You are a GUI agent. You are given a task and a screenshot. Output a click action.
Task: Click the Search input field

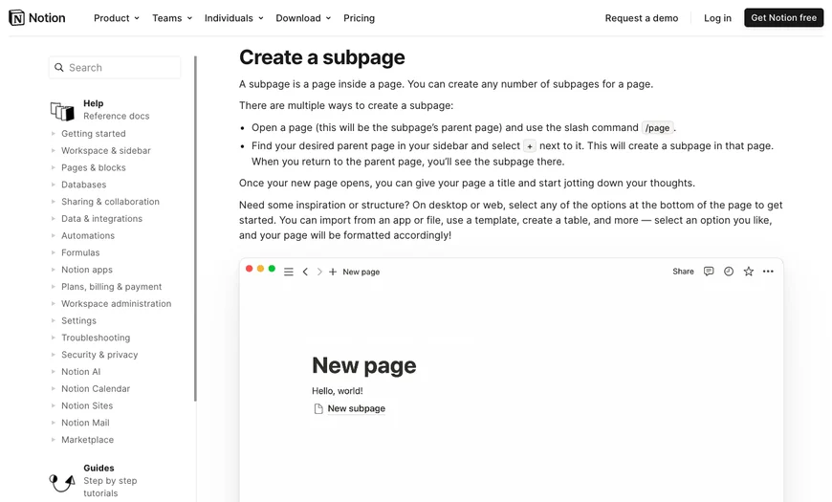tap(115, 67)
